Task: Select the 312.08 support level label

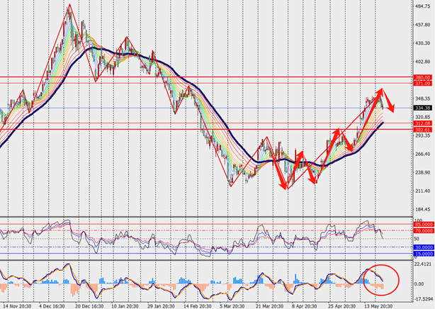Action: coord(404,123)
